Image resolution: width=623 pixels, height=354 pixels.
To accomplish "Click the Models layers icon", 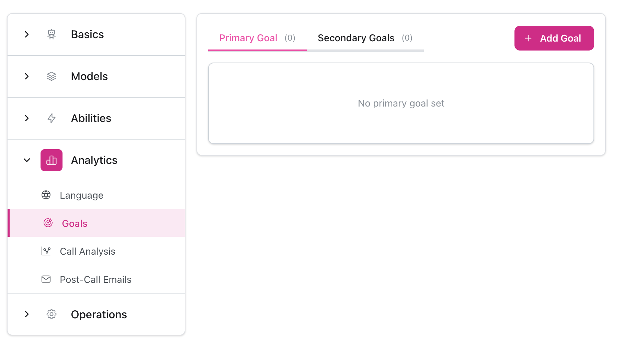I will pyautogui.click(x=52, y=76).
